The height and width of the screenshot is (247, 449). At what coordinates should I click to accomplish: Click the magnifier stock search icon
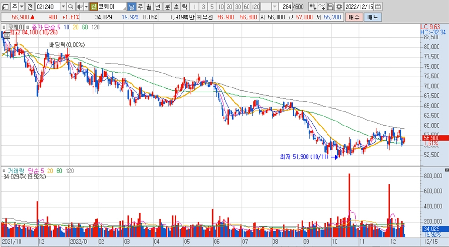(x=71, y=7)
